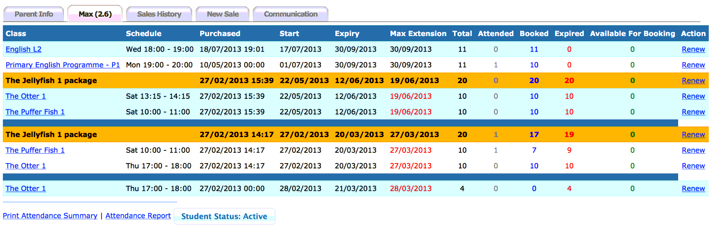Renew The Otter 1 starting 28/02/2013
The image size is (720, 230).
tap(693, 189)
